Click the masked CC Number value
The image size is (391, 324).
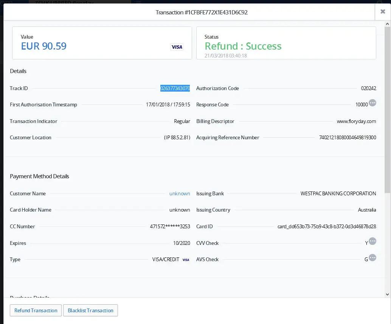click(170, 226)
